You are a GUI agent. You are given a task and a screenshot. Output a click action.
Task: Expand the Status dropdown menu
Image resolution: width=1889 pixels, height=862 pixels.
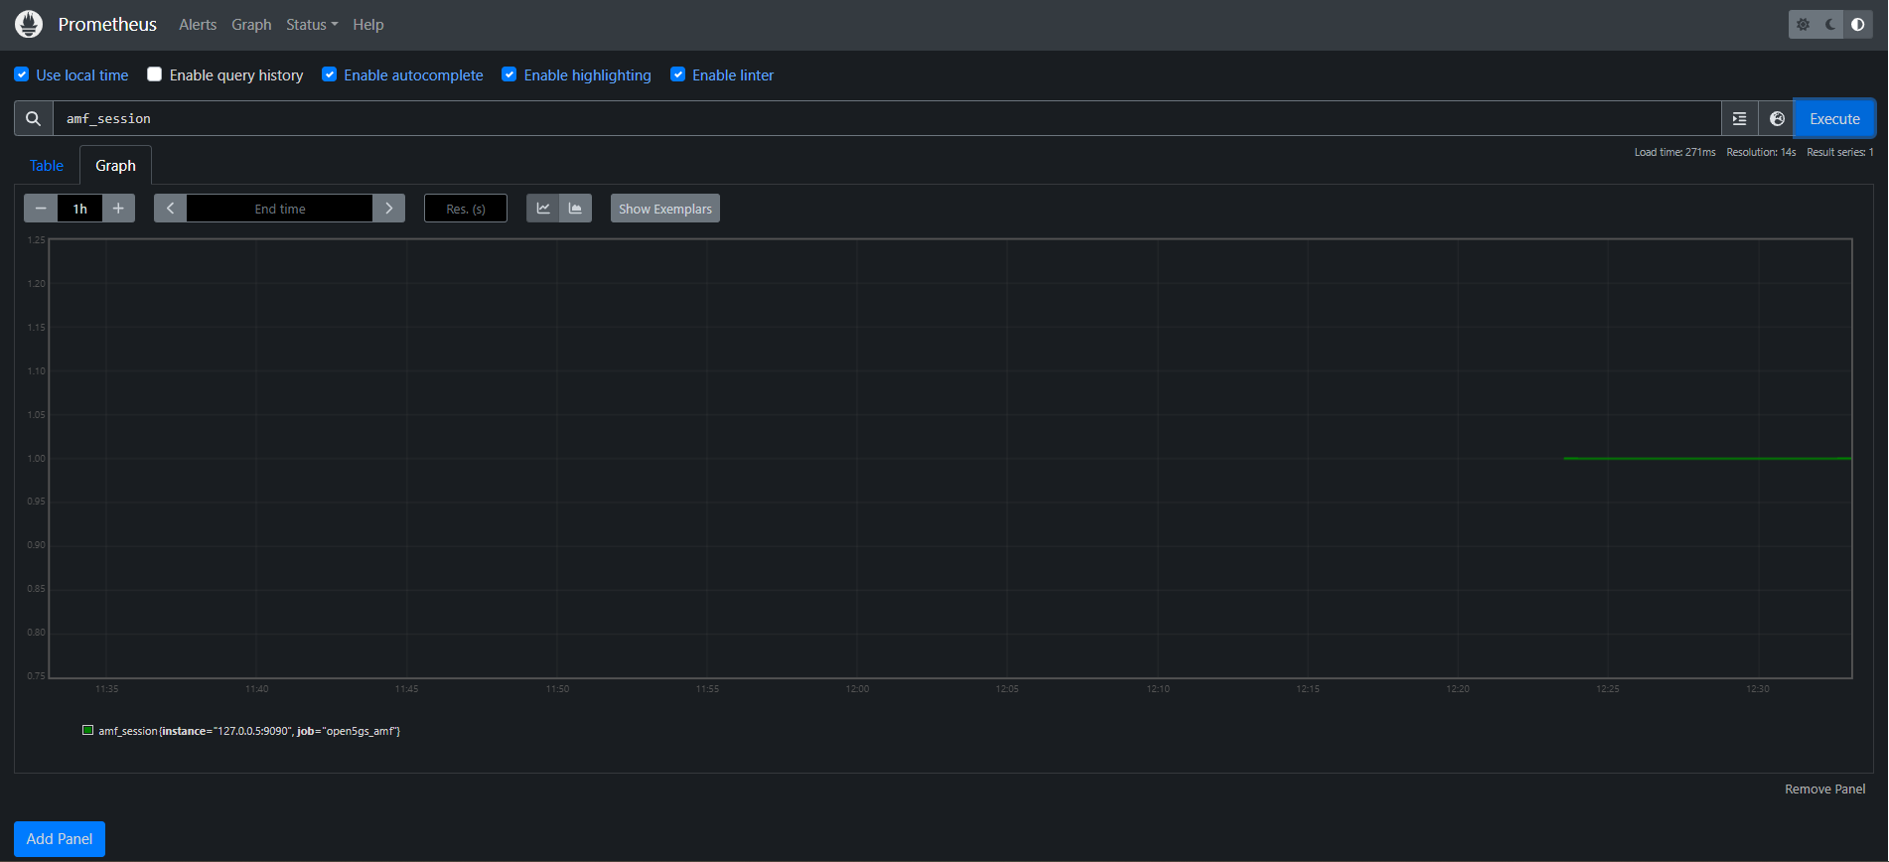click(312, 25)
